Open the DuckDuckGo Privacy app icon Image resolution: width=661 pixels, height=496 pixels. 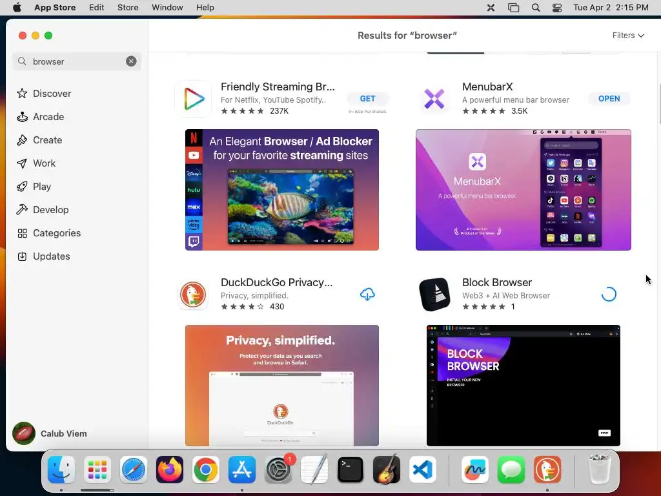(193, 294)
